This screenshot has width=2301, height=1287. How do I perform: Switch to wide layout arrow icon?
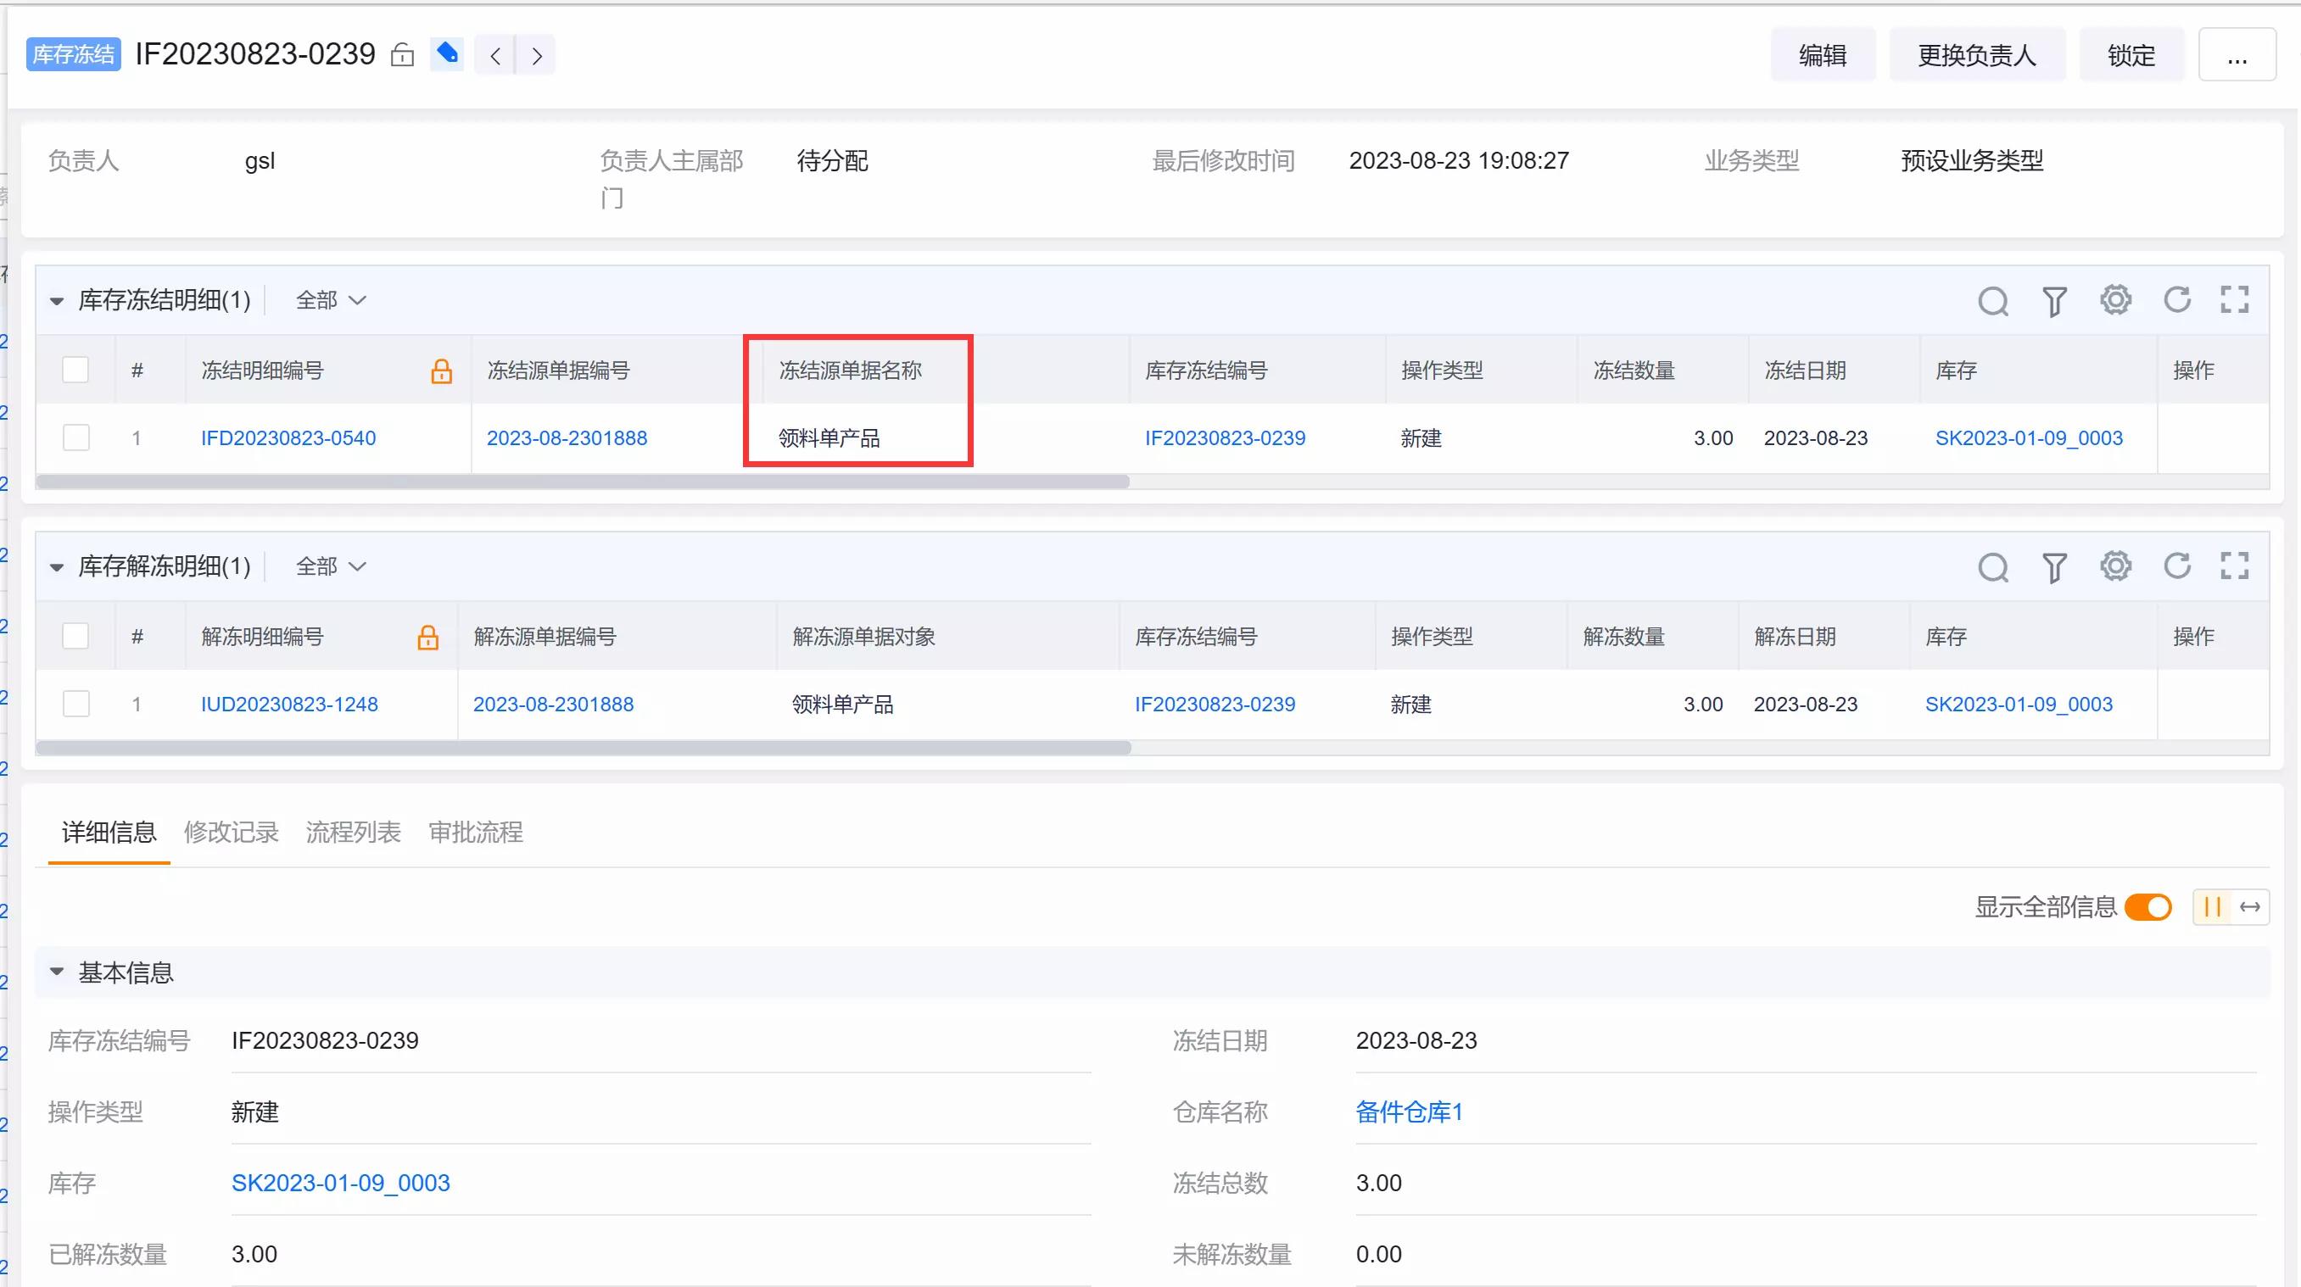[x=2250, y=907]
